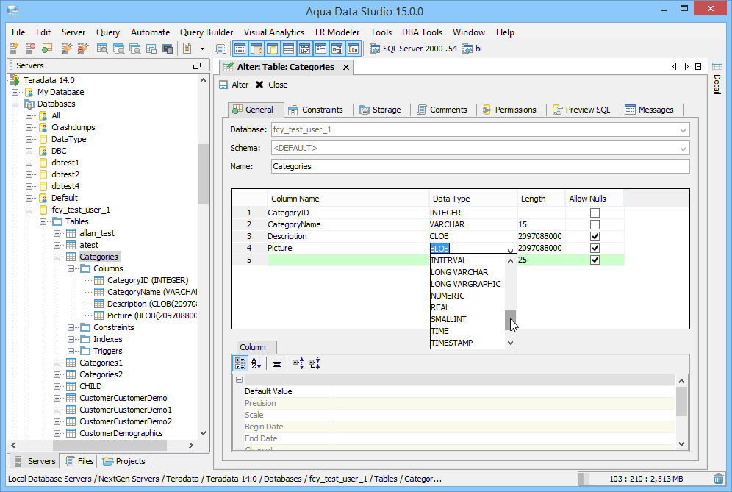Open the Files tab at bottom
This screenshot has height=492, width=732.
[x=79, y=461]
